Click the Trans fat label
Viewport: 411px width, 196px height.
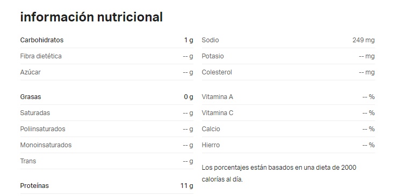click(x=28, y=161)
